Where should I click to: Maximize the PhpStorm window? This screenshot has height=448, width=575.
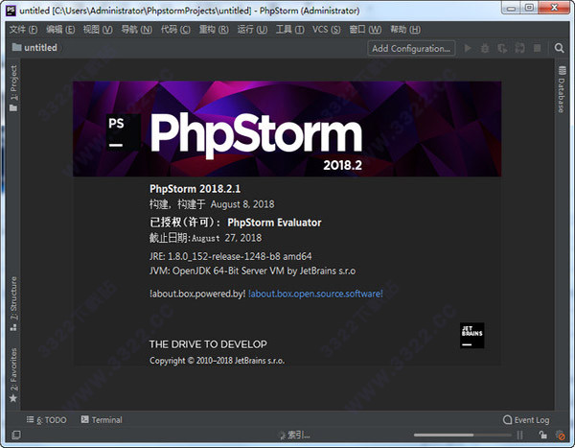click(530, 8)
